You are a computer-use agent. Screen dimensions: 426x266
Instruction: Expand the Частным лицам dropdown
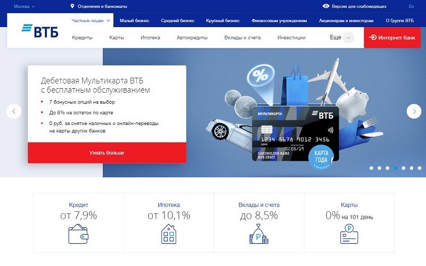pyautogui.click(x=91, y=20)
